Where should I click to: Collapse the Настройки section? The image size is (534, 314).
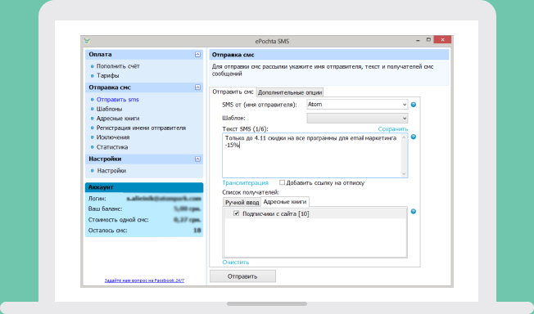197,159
